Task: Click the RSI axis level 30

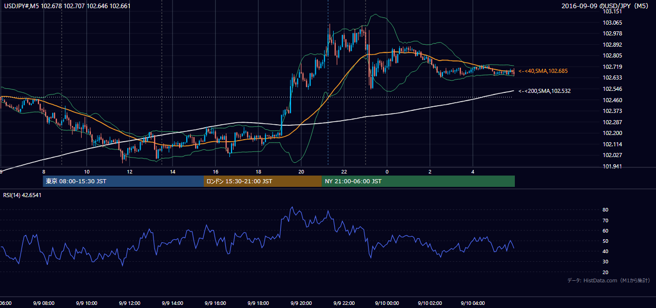Action: click(x=606, y=262)
